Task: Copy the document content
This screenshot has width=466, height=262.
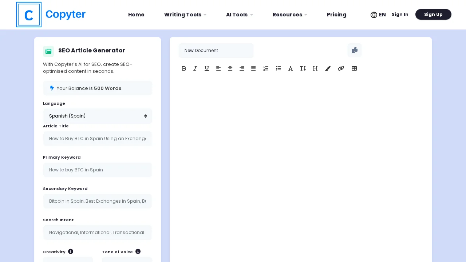Action: [x=355, y=50]
